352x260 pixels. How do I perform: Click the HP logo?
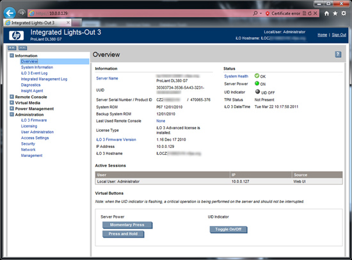pos(17,35)
